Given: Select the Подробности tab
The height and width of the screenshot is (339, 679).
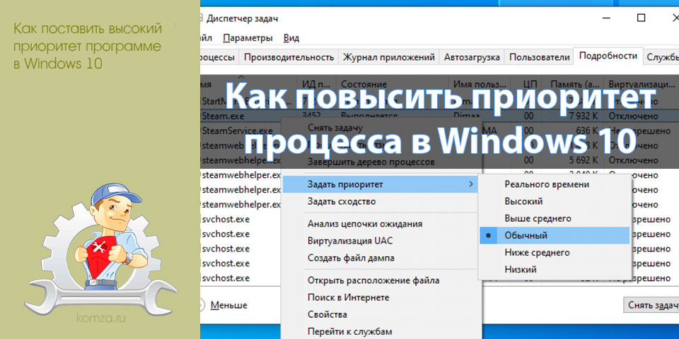Looking at the screenshot, I should click(608, 56).
